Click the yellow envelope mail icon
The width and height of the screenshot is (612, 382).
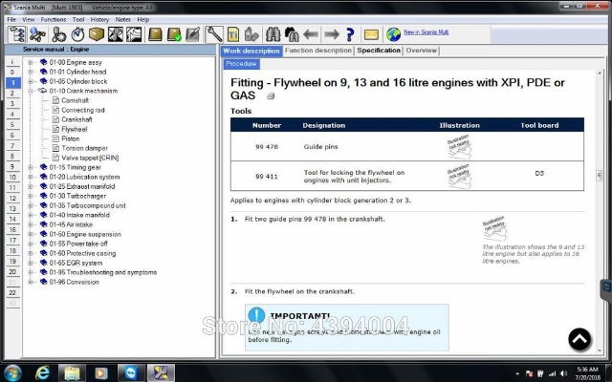tap(371, 35)
